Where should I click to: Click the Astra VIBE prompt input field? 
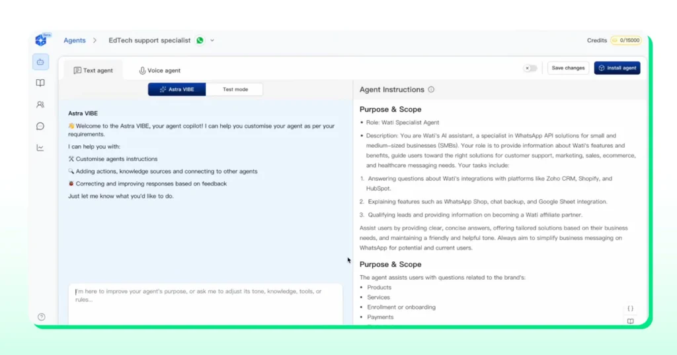[x=206, y=304]
